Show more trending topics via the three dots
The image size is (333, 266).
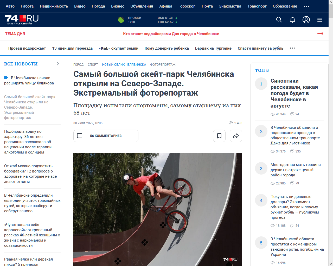(x=293, y=48)
